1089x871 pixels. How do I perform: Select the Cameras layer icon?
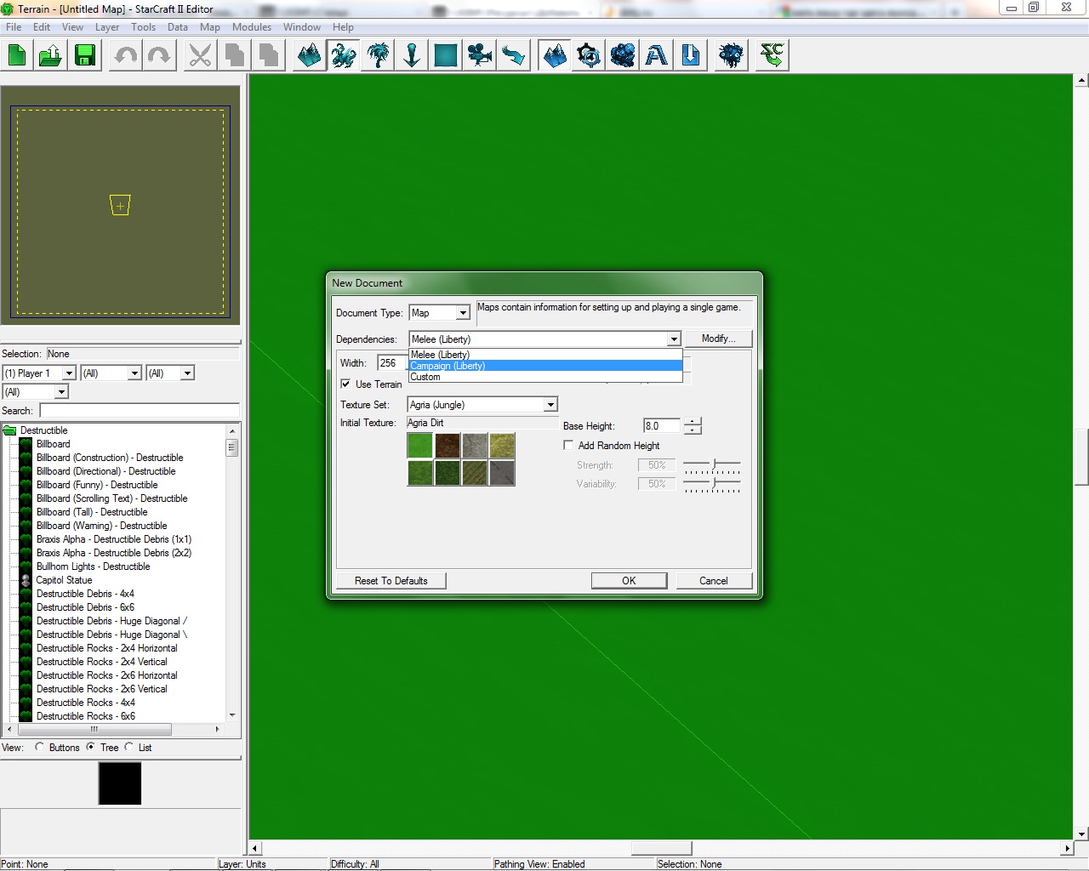pyautogui.click(x=480, y=56)
